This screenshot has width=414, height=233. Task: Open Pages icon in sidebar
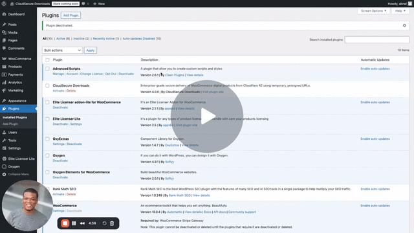(x=4, y=40)
